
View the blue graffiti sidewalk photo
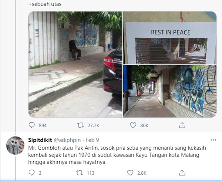click(170, 91)
